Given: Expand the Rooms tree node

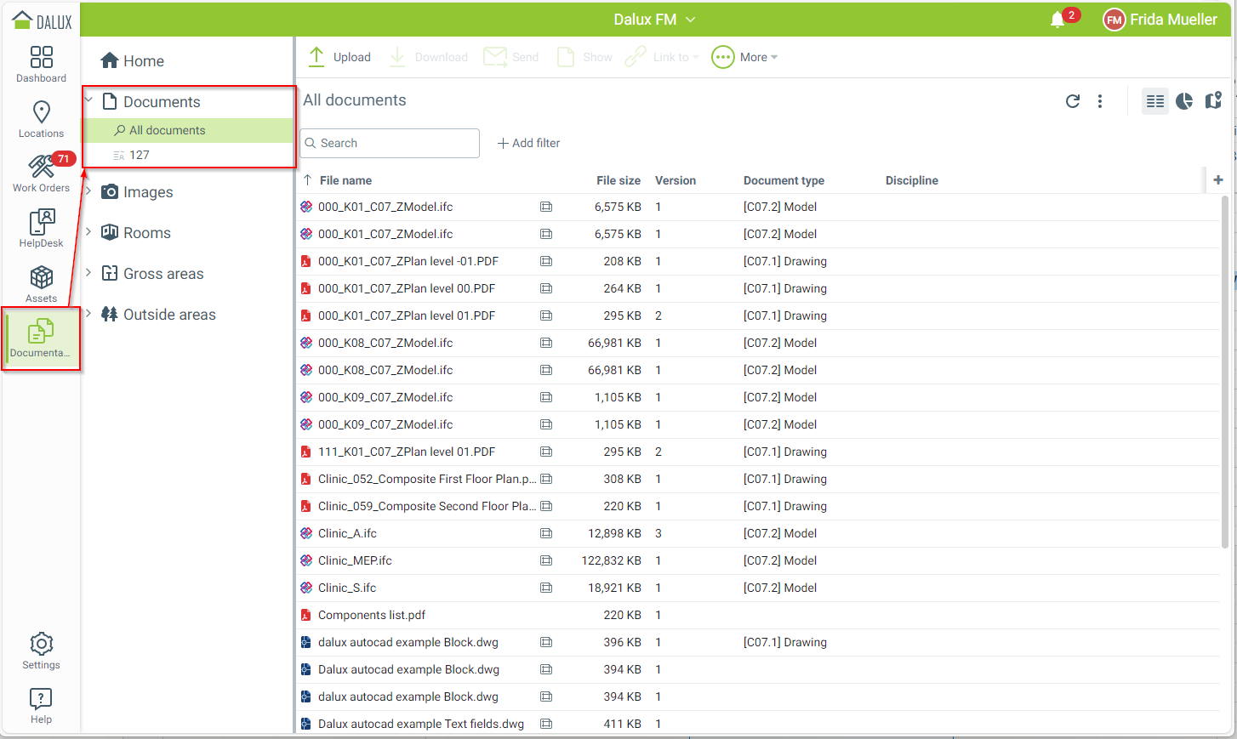Looking at the screenshot, I should click(x=88, y=232).
